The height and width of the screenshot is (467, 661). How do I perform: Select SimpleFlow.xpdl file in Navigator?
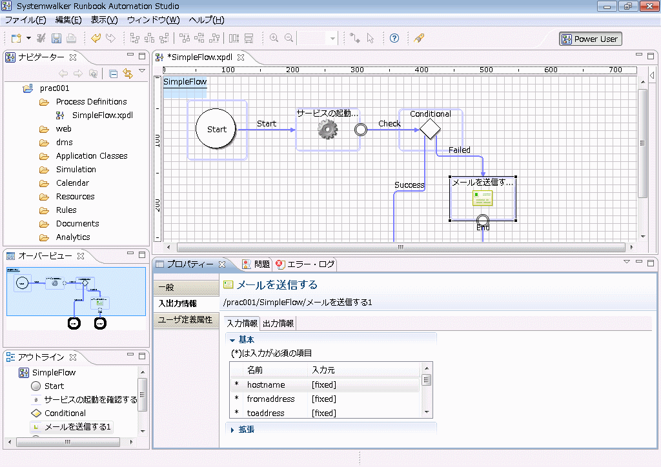pyautogui.click(x=103, y=115)
